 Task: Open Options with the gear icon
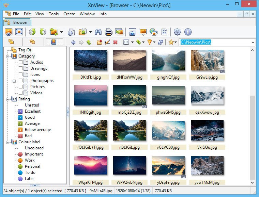(x=177, y=32)
